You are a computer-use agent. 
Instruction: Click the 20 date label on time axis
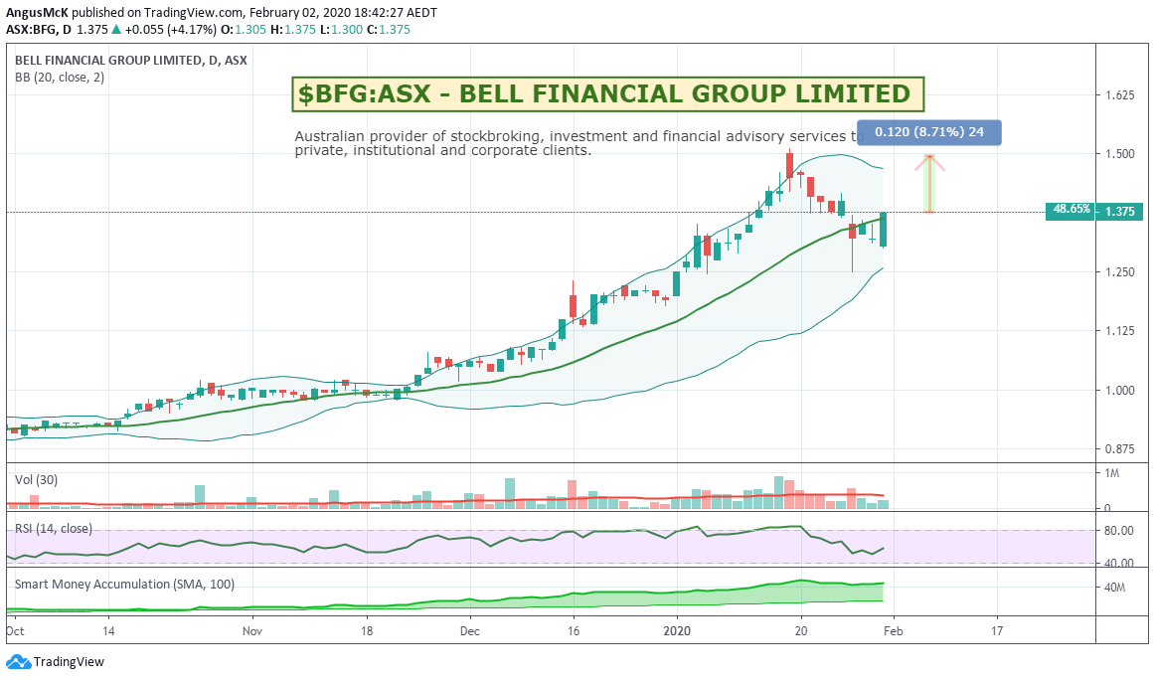[x=801, y=631]
